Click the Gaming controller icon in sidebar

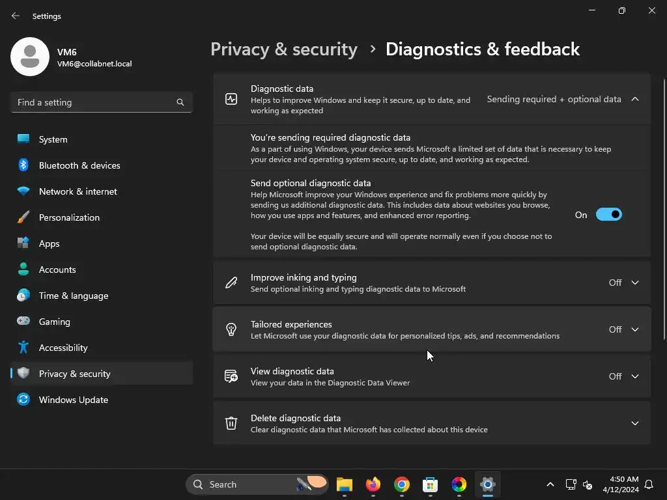[x=23, y=321]
